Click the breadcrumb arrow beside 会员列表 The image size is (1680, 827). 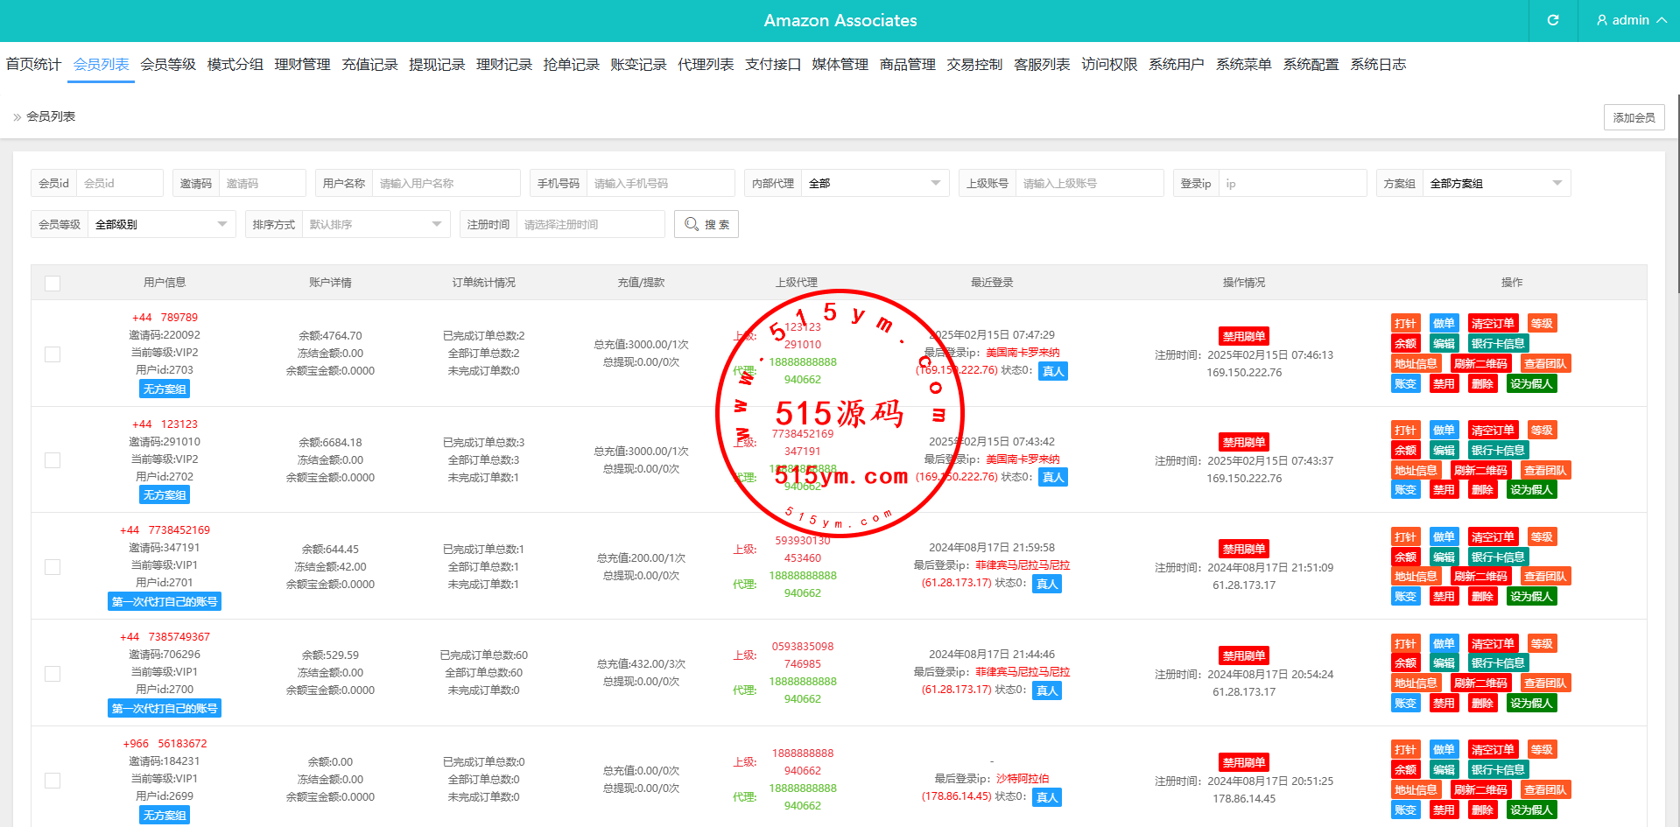(x=17, y=117)
